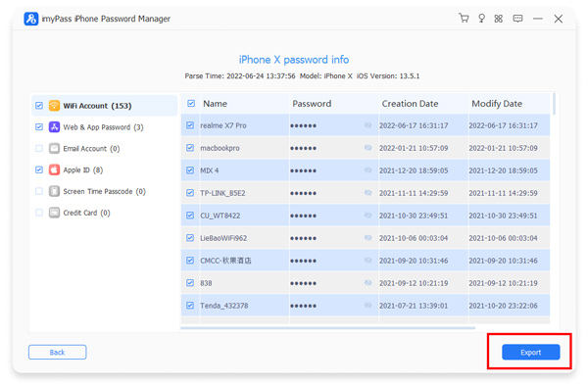Open the feedback chat icon
This screenshot has height=385, width=588.
[517, 19]
